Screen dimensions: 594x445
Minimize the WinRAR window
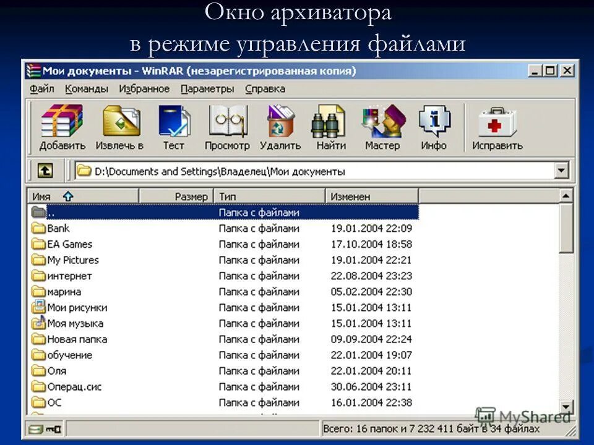pos(535,70)
